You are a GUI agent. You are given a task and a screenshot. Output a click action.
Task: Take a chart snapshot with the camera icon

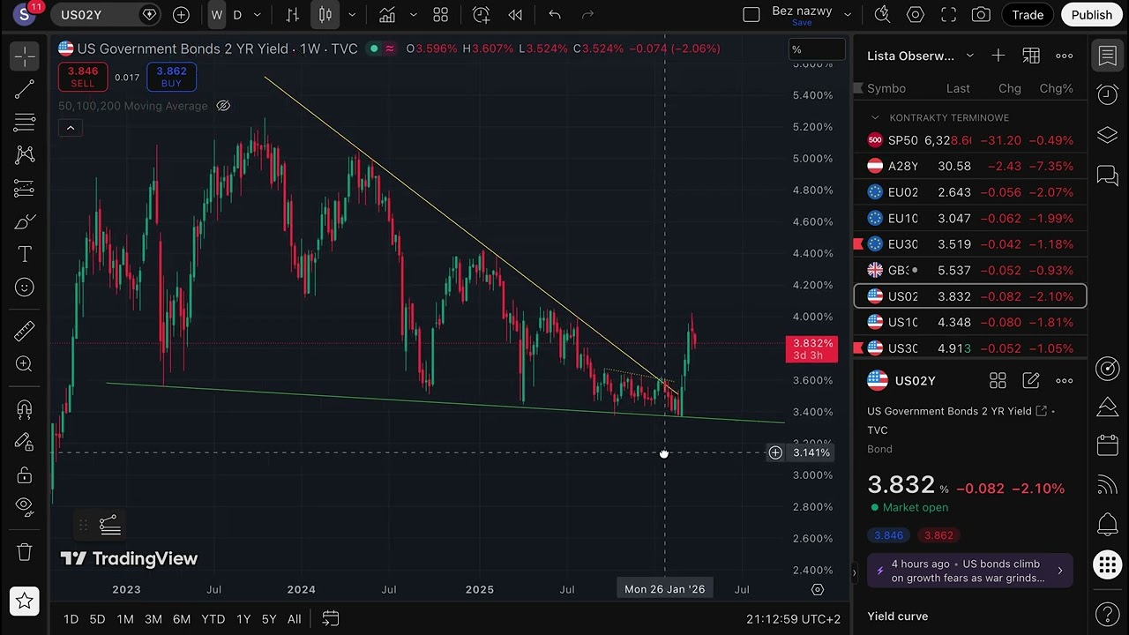981,14
